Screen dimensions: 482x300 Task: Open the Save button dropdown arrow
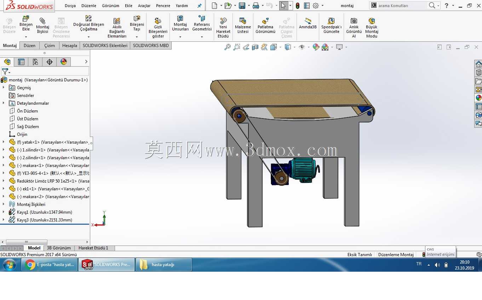click(x=248, y=6)
